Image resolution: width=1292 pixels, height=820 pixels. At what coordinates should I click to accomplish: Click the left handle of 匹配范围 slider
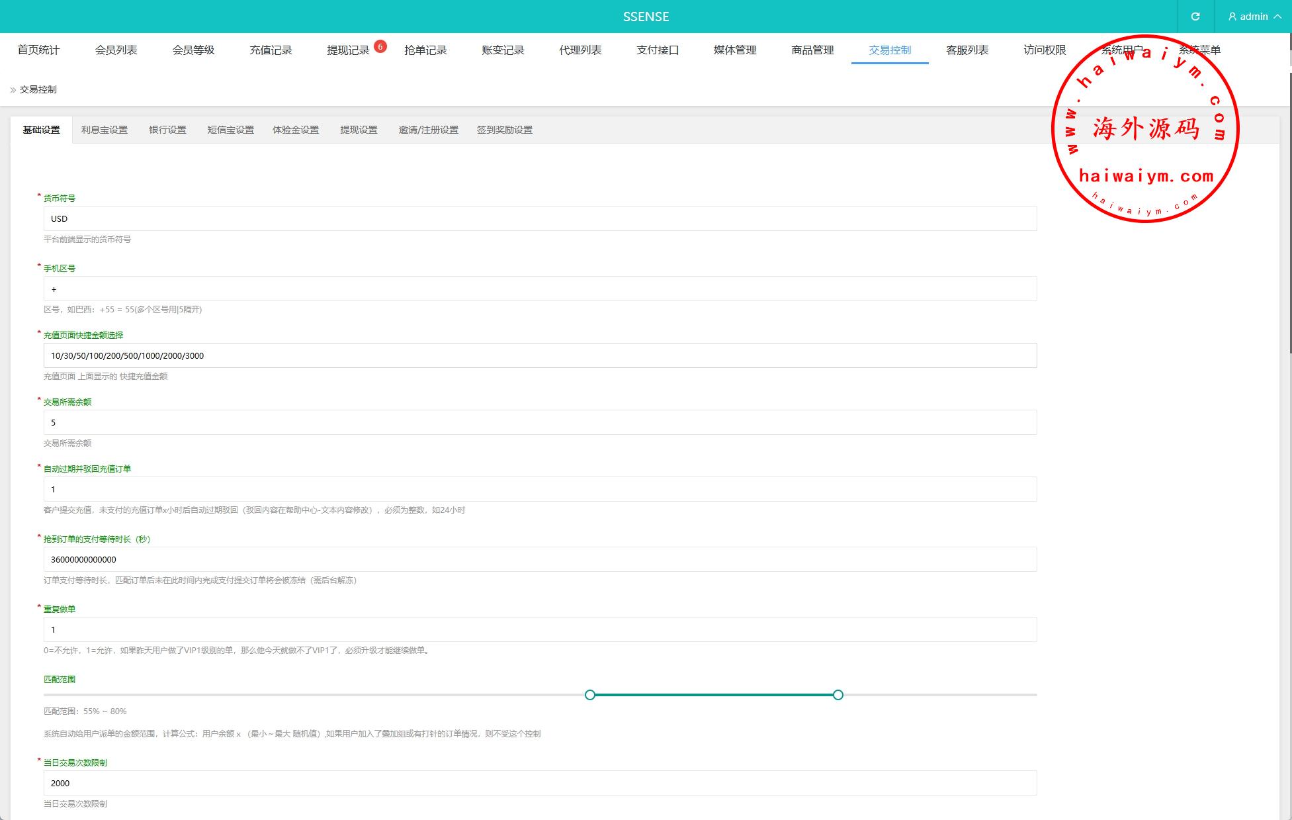pyautogui.click(x=590, y=695)
